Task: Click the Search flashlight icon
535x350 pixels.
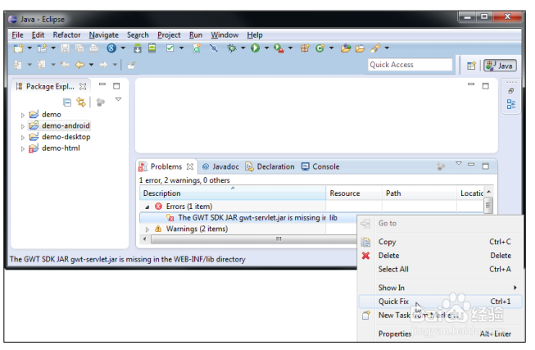Action: click(x=375, y=48)
